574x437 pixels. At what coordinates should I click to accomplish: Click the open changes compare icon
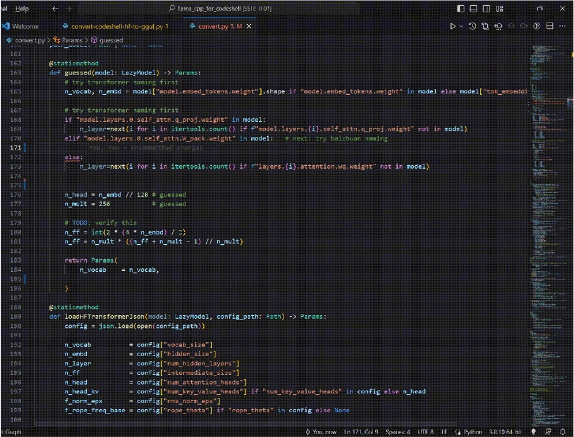tap(485, 26)
